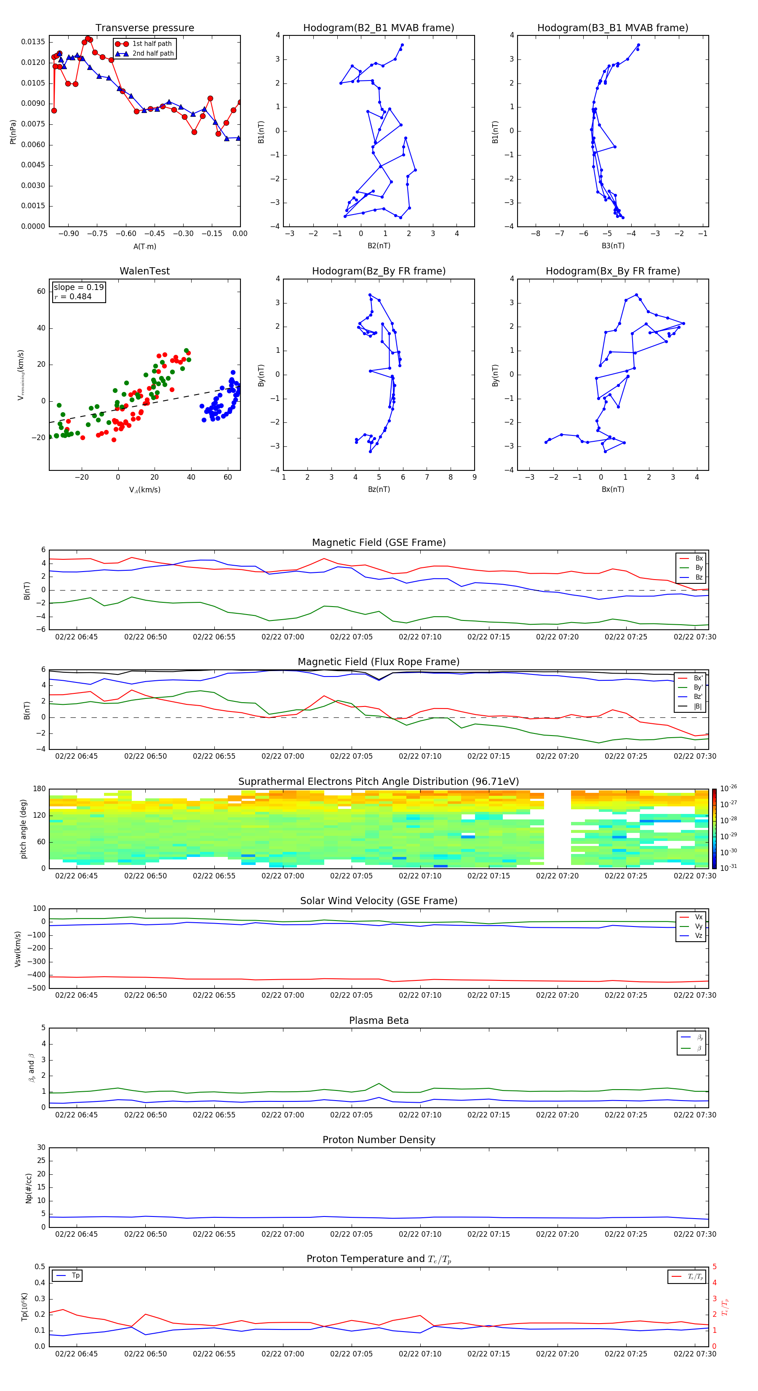Click the "By'" legend entry in flux rope plot

pyautogui.click(x=691, y=687)
